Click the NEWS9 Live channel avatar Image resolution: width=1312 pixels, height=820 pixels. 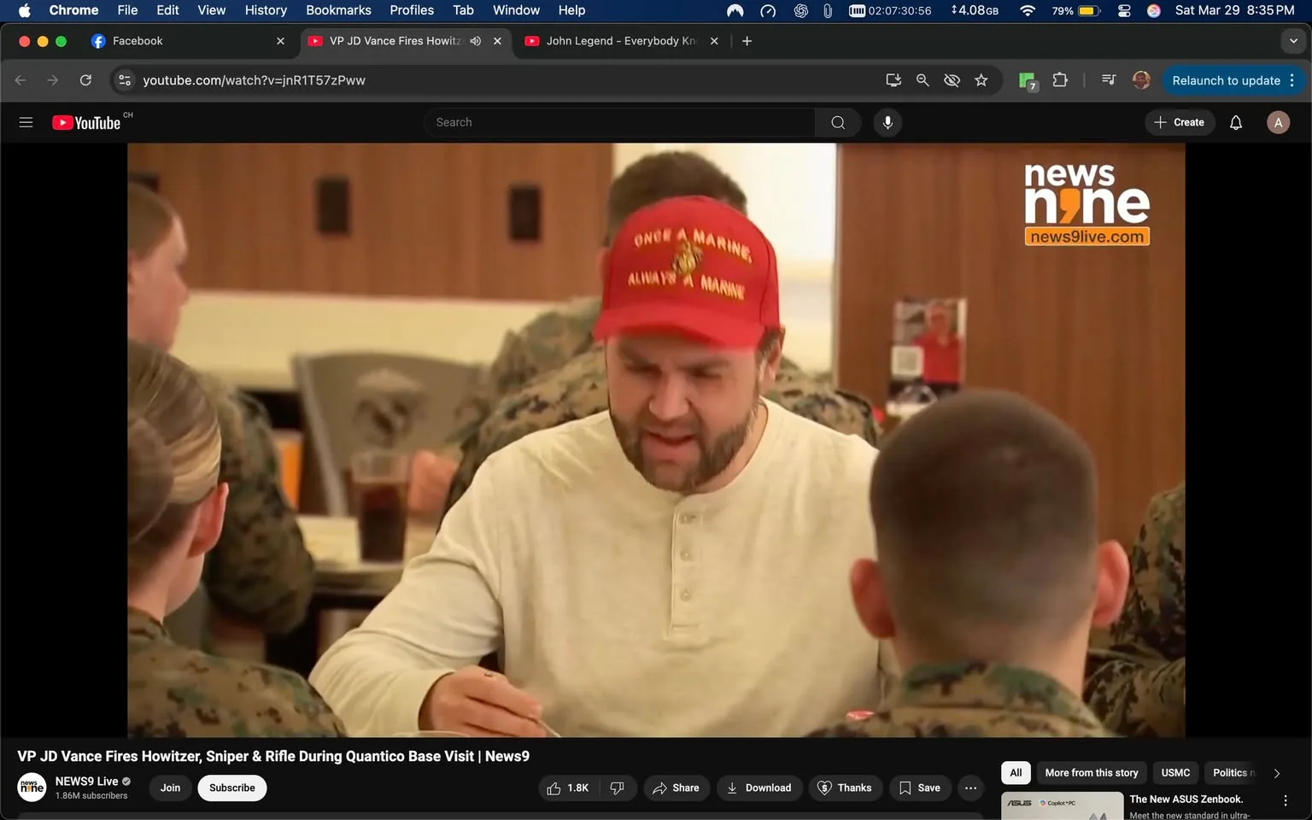(32, 787)
